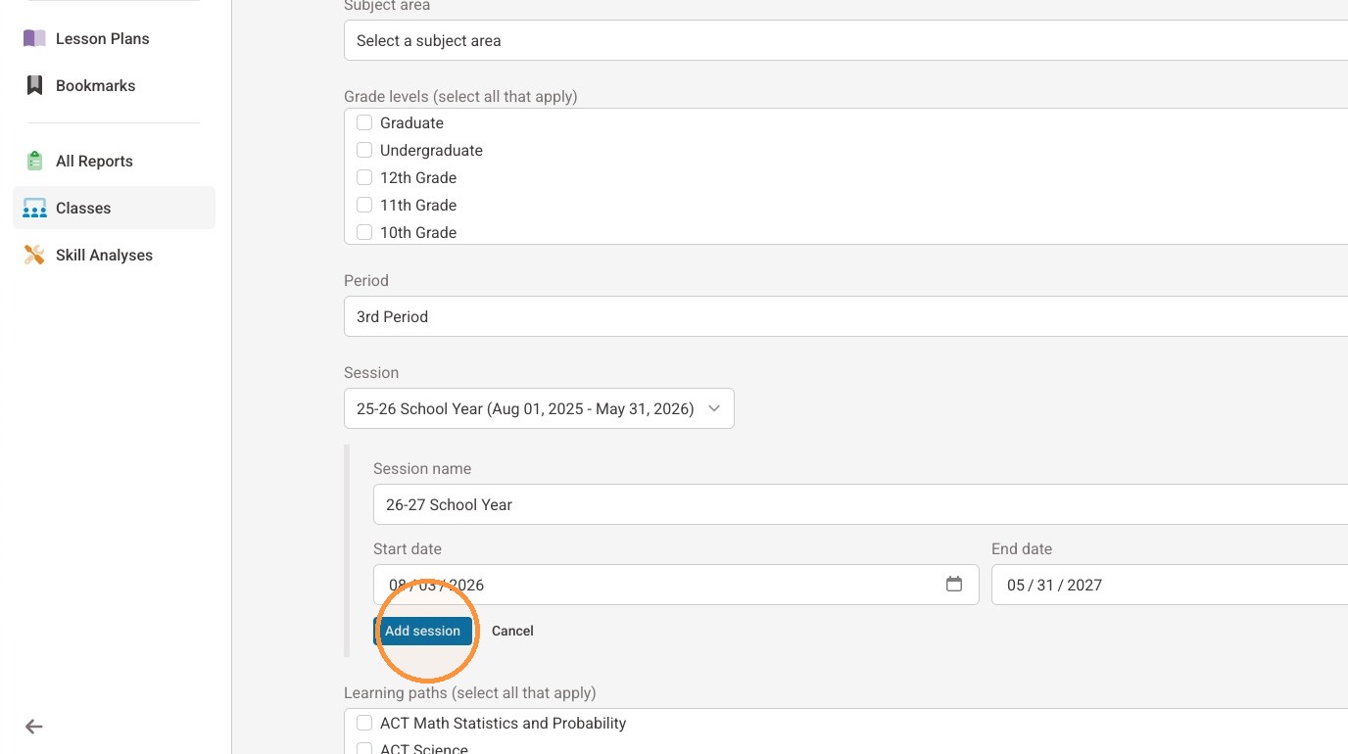
Task: Open the Select a subject area dropdown
Action: [x=845, y=40]
